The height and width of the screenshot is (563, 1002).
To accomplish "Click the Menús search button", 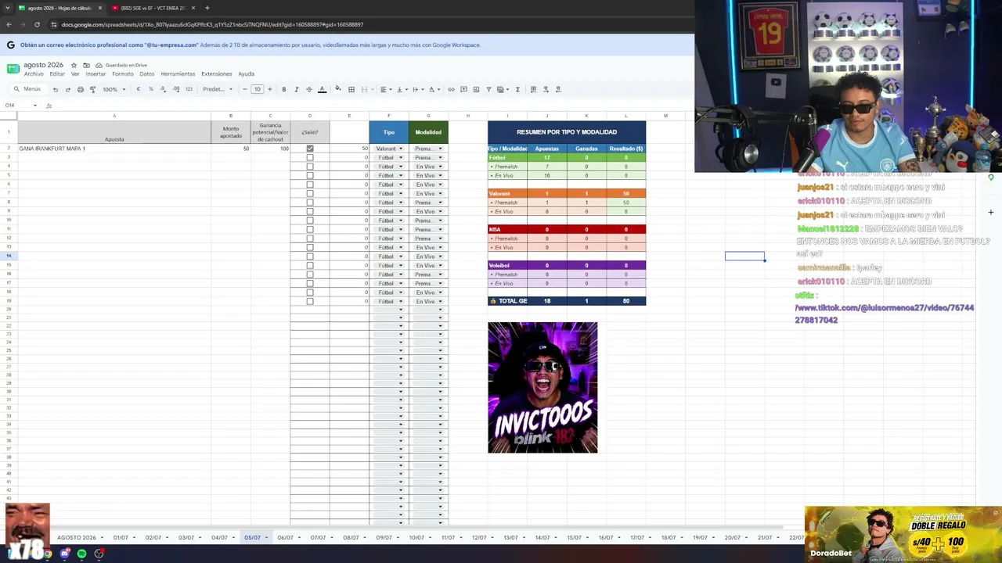I will (x=27, y=89).
